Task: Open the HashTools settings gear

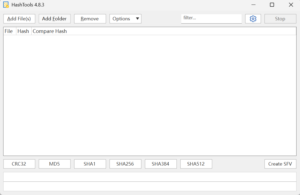Action: [253, 19]
